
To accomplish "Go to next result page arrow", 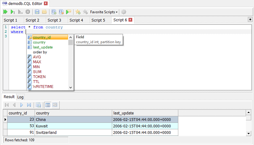I will coord(22,105).
